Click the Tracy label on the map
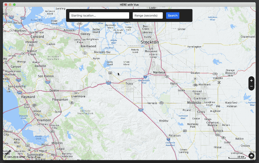 pyautogui.click(x=129, y=83)
